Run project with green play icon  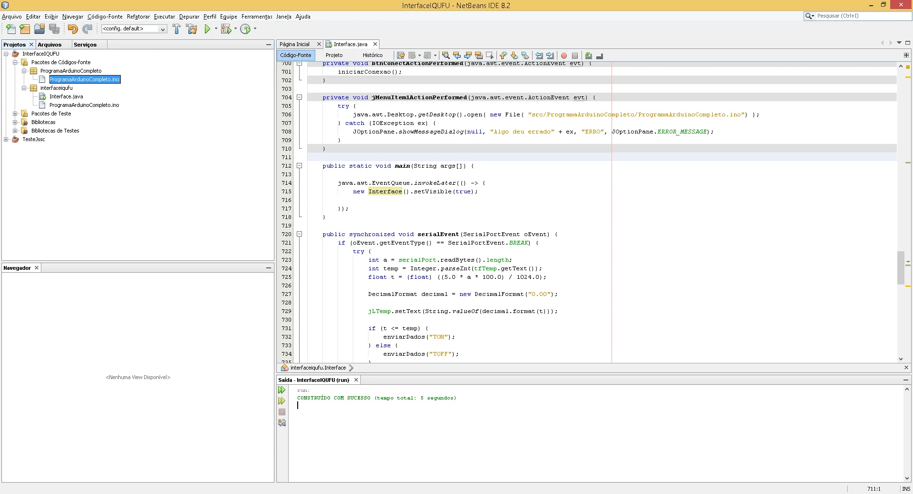(x=207, y=29)
